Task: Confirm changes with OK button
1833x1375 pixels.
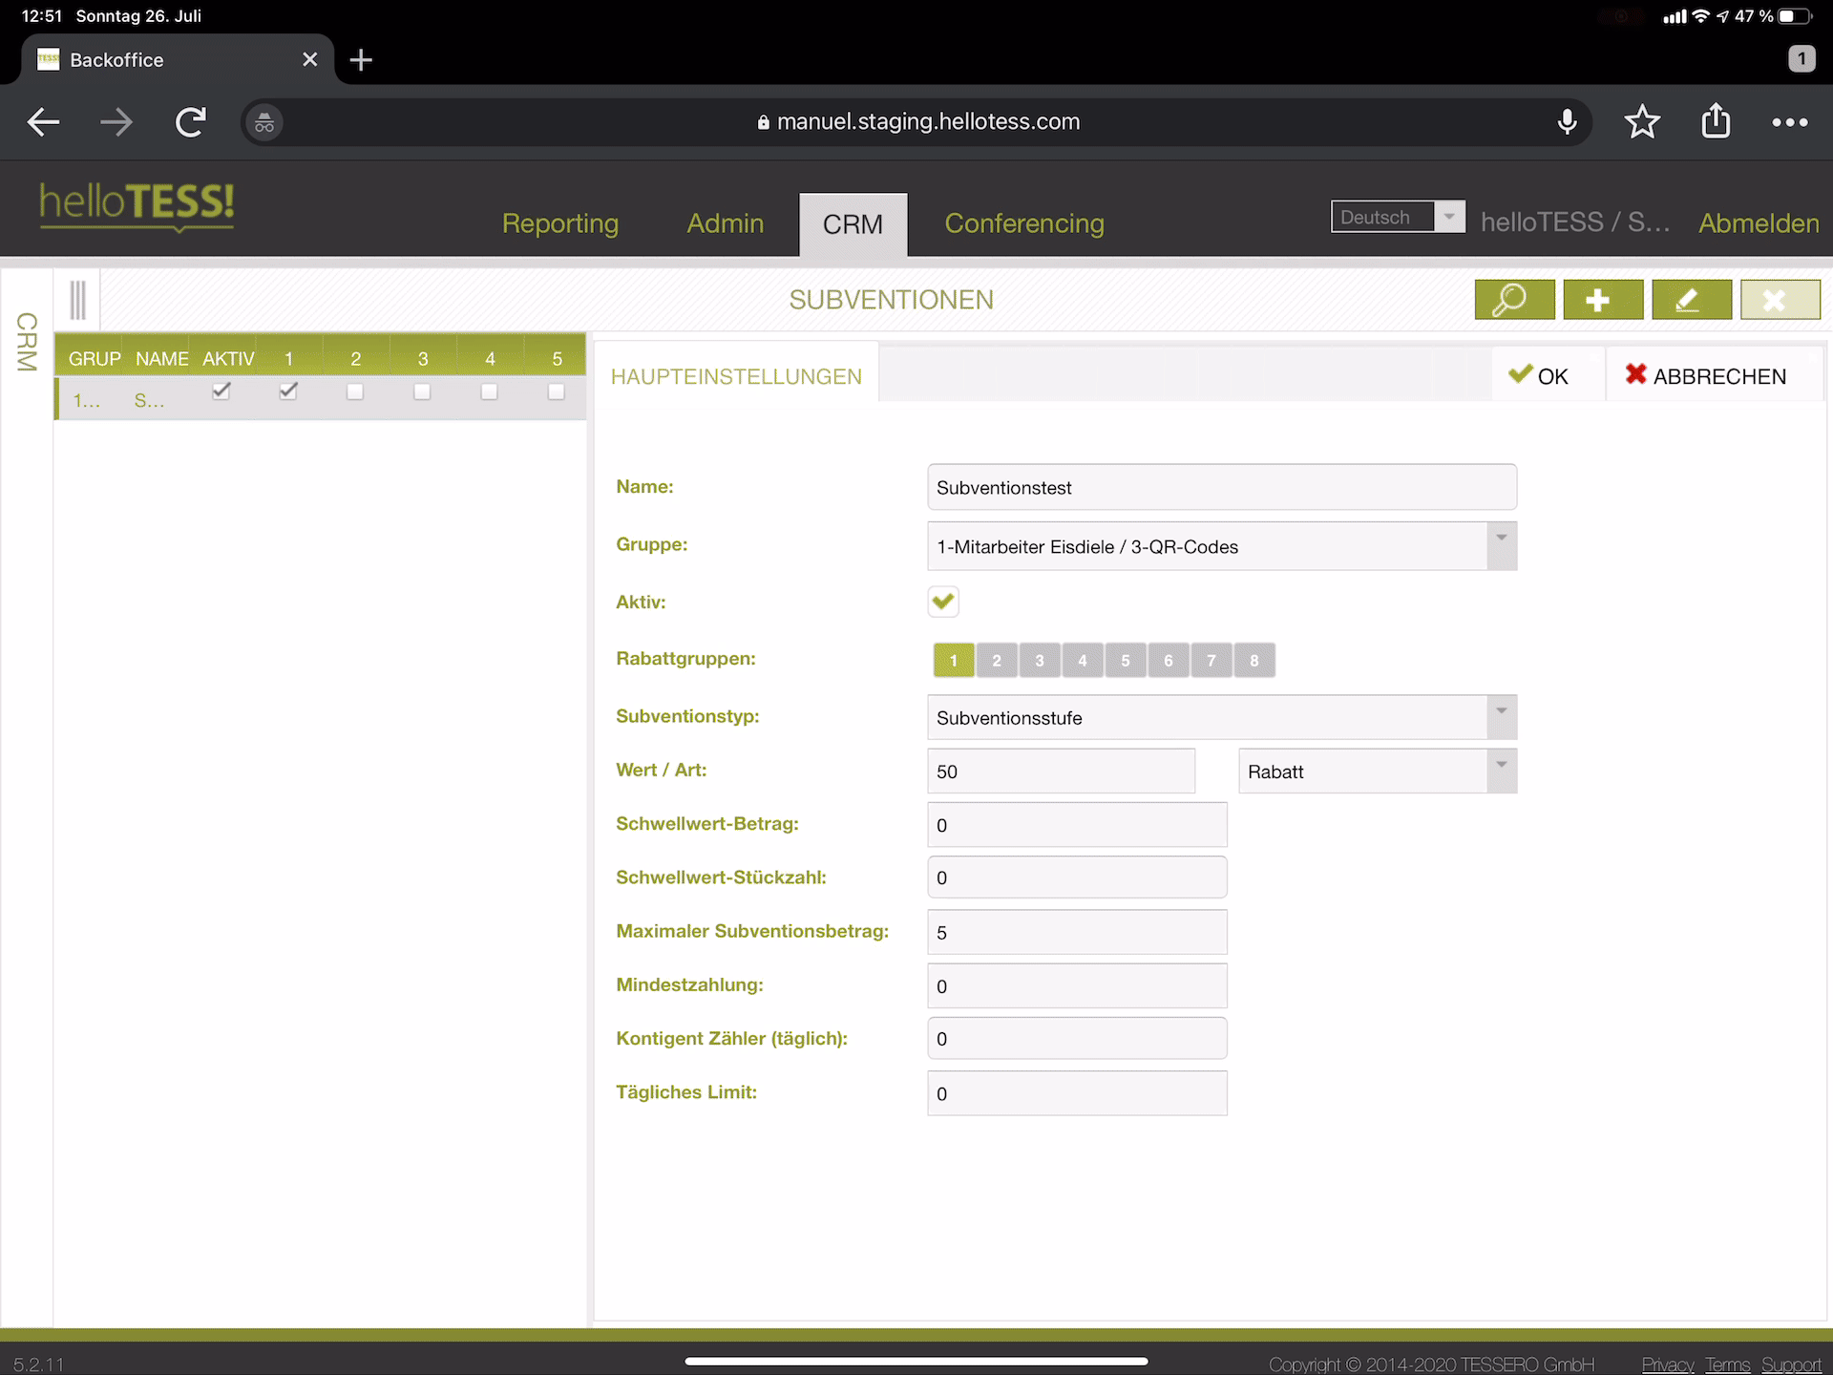Action: pos(1539,376)
